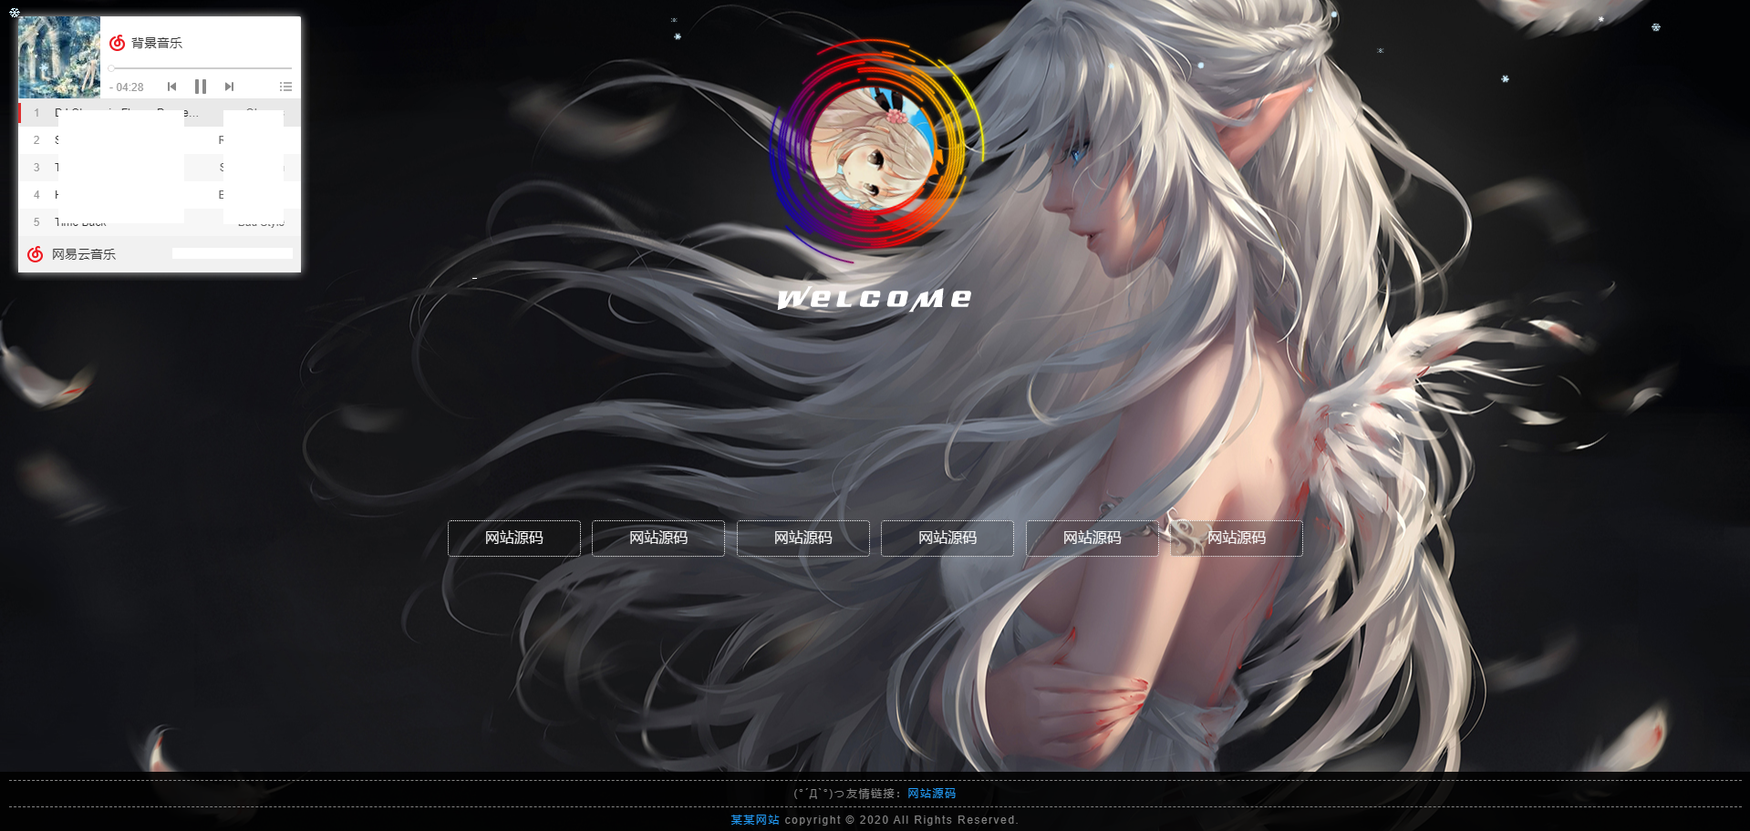The width and height of the screenshot is (1750, 831).
Task: Open the fifth 网站源码 button from left
Action: 1092,539
